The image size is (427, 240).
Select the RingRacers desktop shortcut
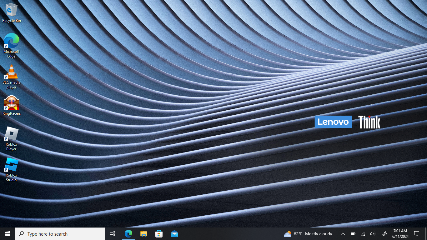[x=12, y=105]
